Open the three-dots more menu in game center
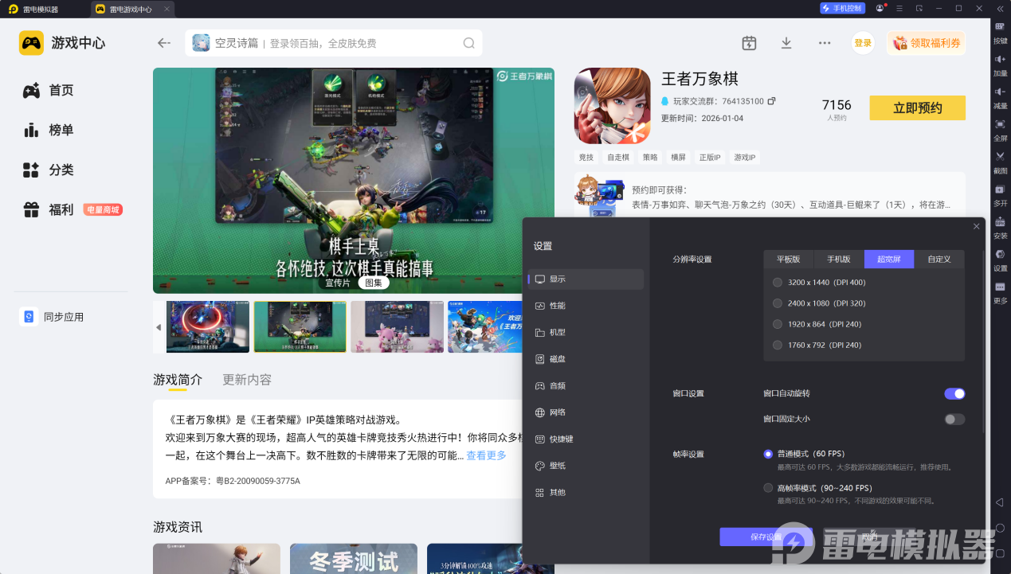Viewport: 1011px width, 574px height. coord(825,43)
